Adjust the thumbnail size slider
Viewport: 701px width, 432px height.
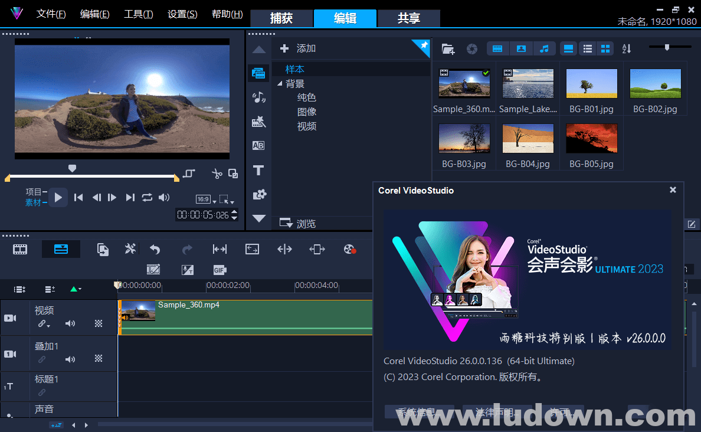click(x=667, y=47)
